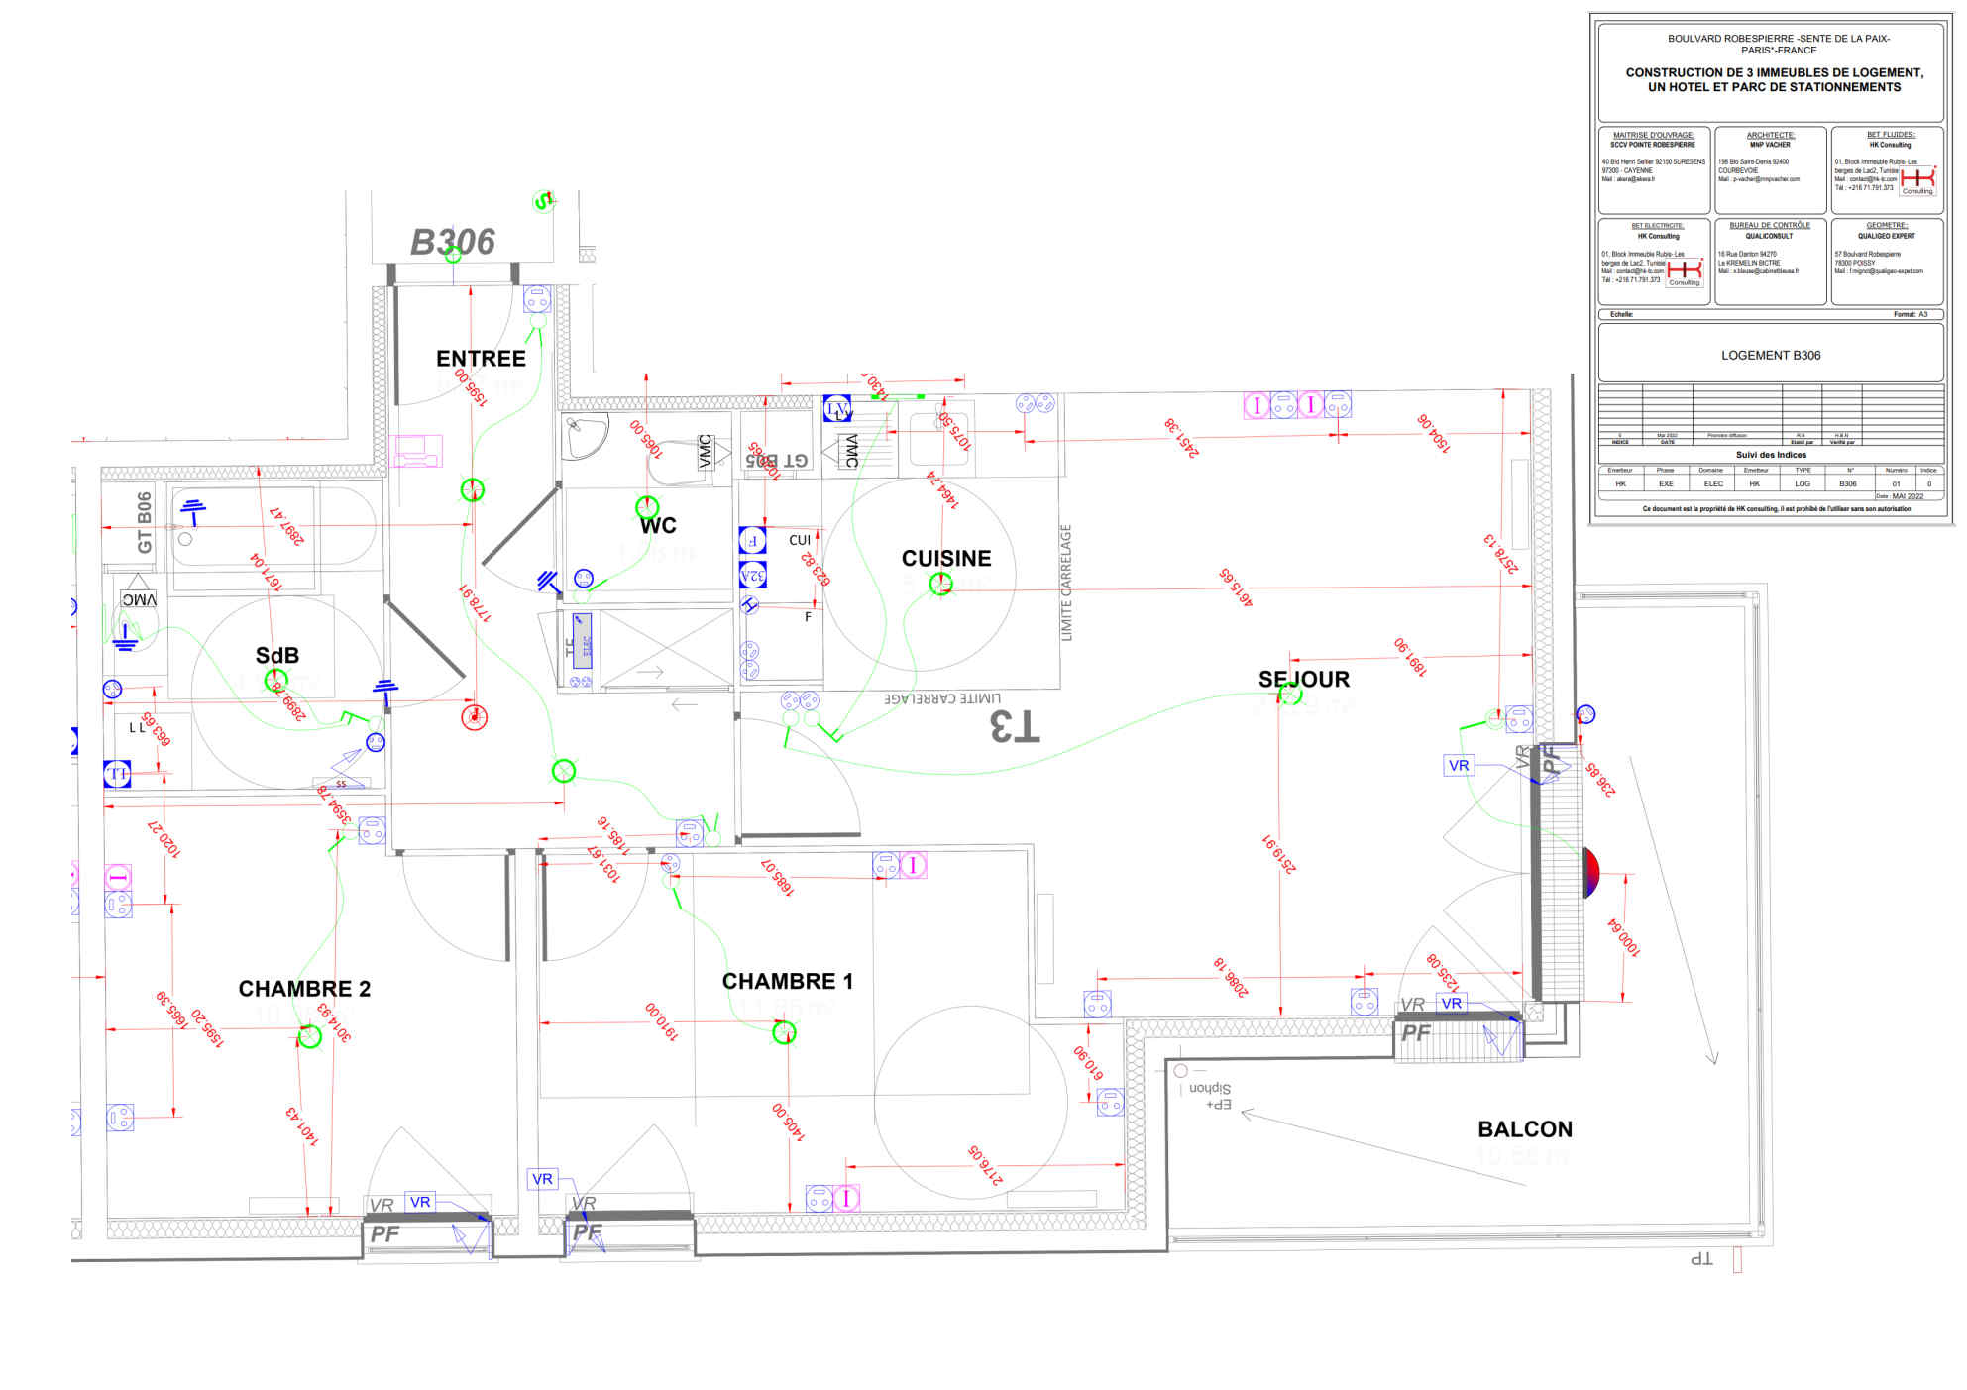Click the green ceiling light in SEJOUR
The image size is (1967, 1390).
(x=1289, y=695)
